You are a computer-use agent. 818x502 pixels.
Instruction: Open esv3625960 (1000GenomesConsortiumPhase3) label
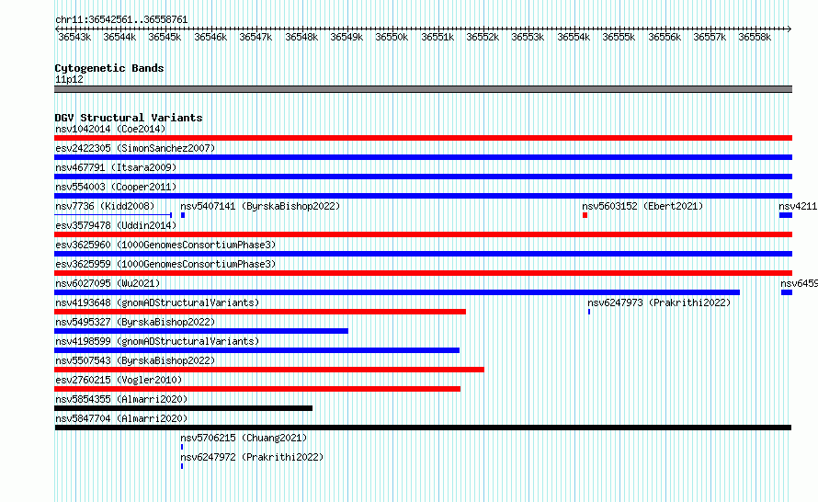pyautogui.click(x=165, y=245)
